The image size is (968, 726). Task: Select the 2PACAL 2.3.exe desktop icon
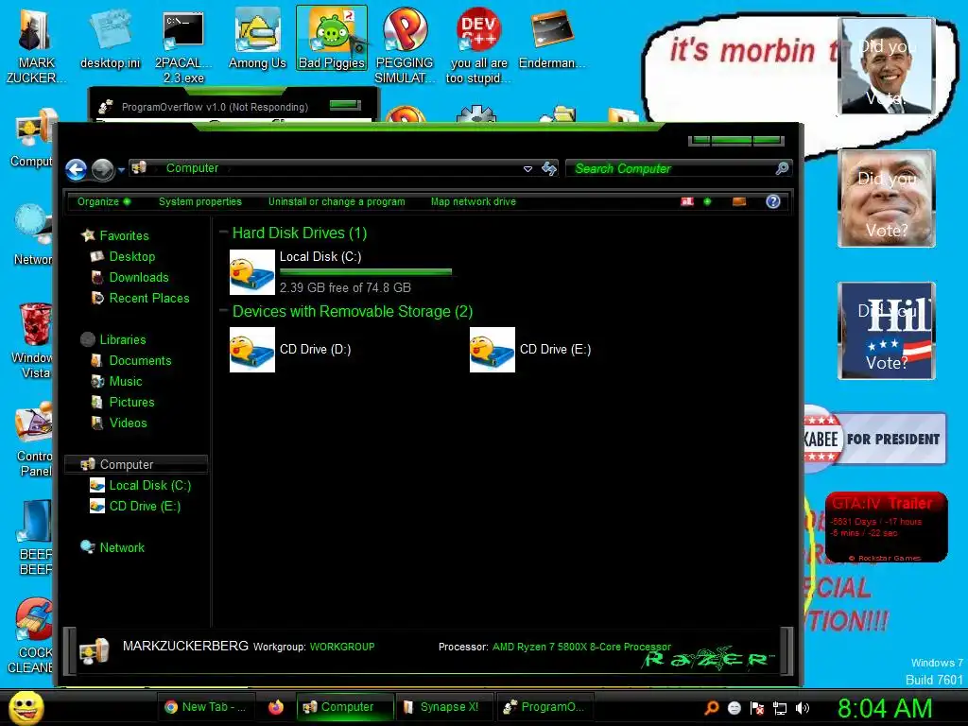tap(183, 46)
